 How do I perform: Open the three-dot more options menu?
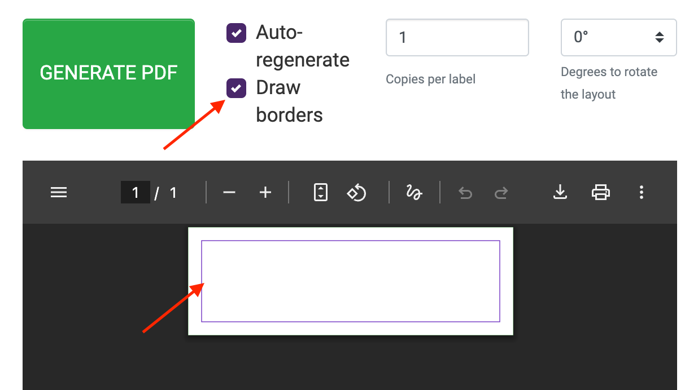(642, 192)
